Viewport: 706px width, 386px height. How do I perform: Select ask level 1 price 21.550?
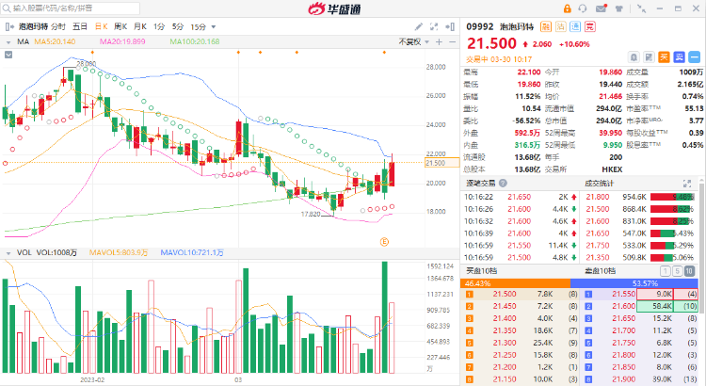click(x=623, y=294)
